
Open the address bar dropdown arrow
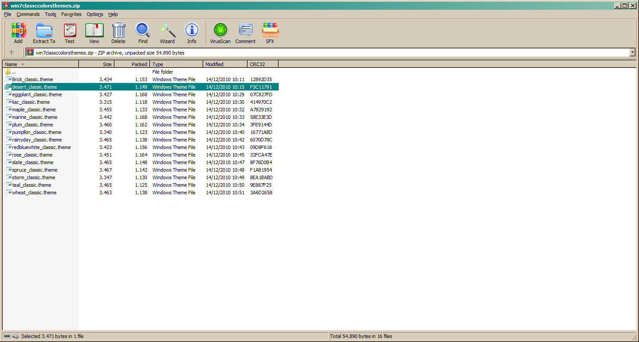(x=632, y=53)
